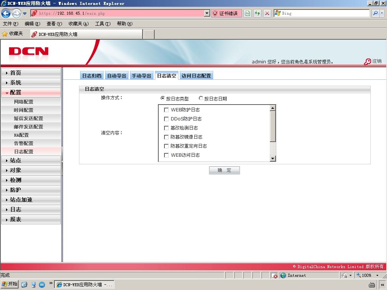Switch to the 访问日志配置 tab
Screen dimensions: 387x290
pyautogui.click(x=197, y=76)
